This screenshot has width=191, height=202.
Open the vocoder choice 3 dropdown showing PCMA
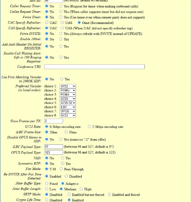coord(68,94)
